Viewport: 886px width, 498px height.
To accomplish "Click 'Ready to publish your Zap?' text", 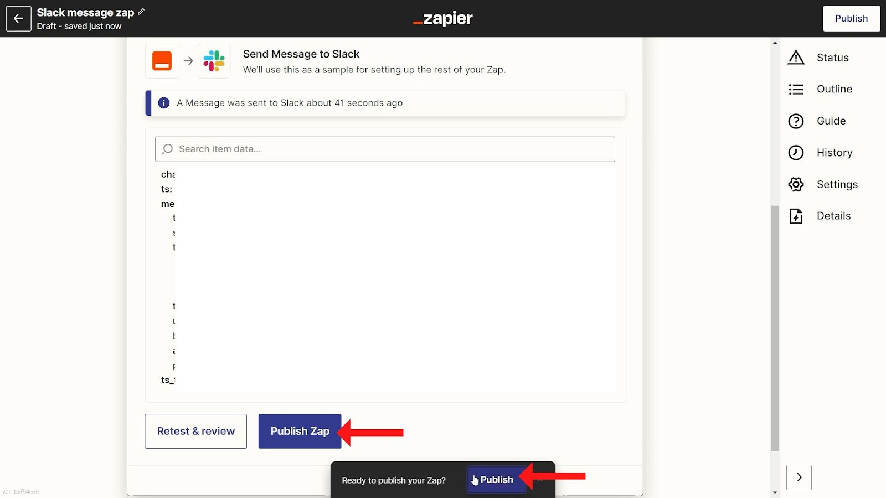I will 394,480.
